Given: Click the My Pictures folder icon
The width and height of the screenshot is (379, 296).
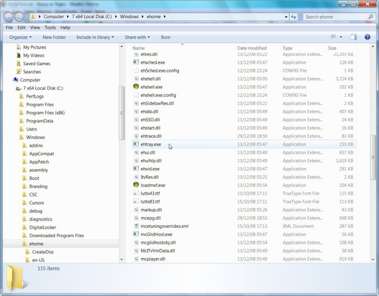Looking at the screenshot, I should [x=19, y=47].
